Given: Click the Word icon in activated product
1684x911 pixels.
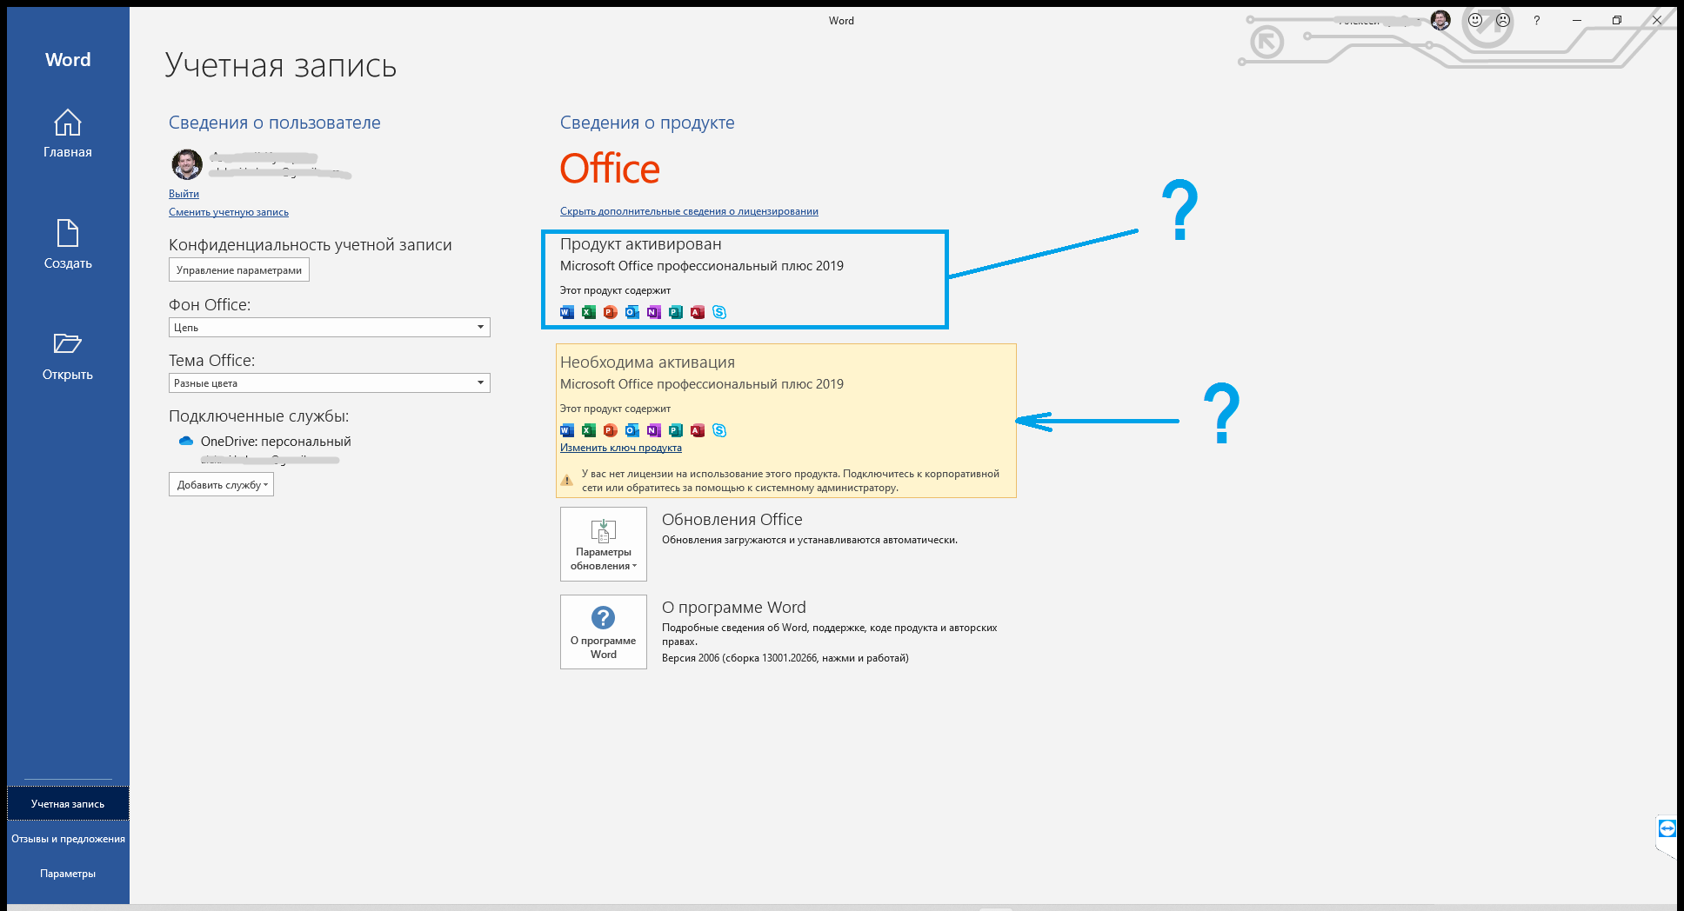Looking at the screenshot, I should (567, 312).
